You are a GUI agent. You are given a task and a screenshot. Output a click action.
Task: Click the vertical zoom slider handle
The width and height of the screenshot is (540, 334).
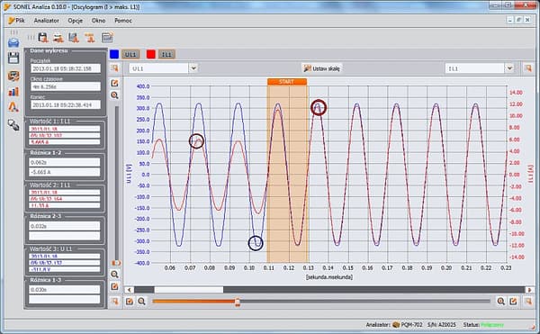click(116, 263)
